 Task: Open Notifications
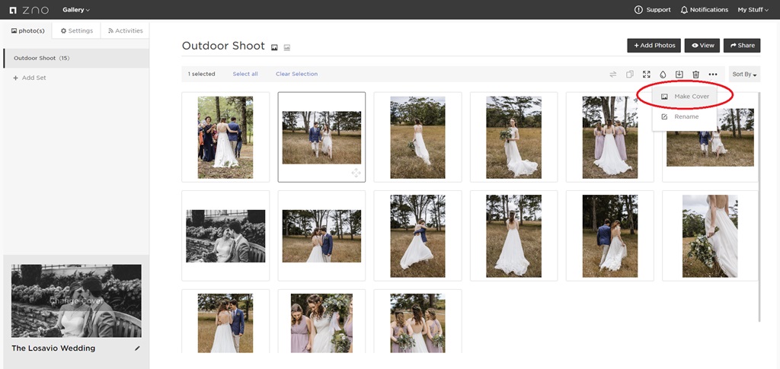coord(704,10)
